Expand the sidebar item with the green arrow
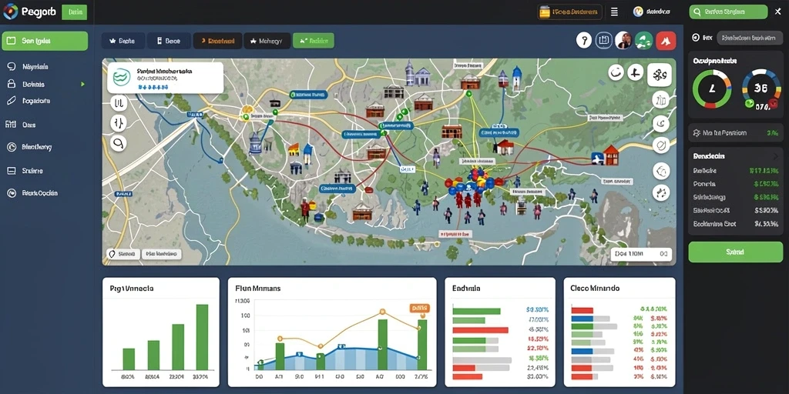This screenshot has width=789, height=394. click(46, 85)
